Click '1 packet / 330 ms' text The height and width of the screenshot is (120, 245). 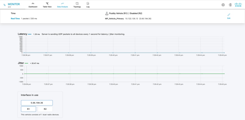point(29,18)
